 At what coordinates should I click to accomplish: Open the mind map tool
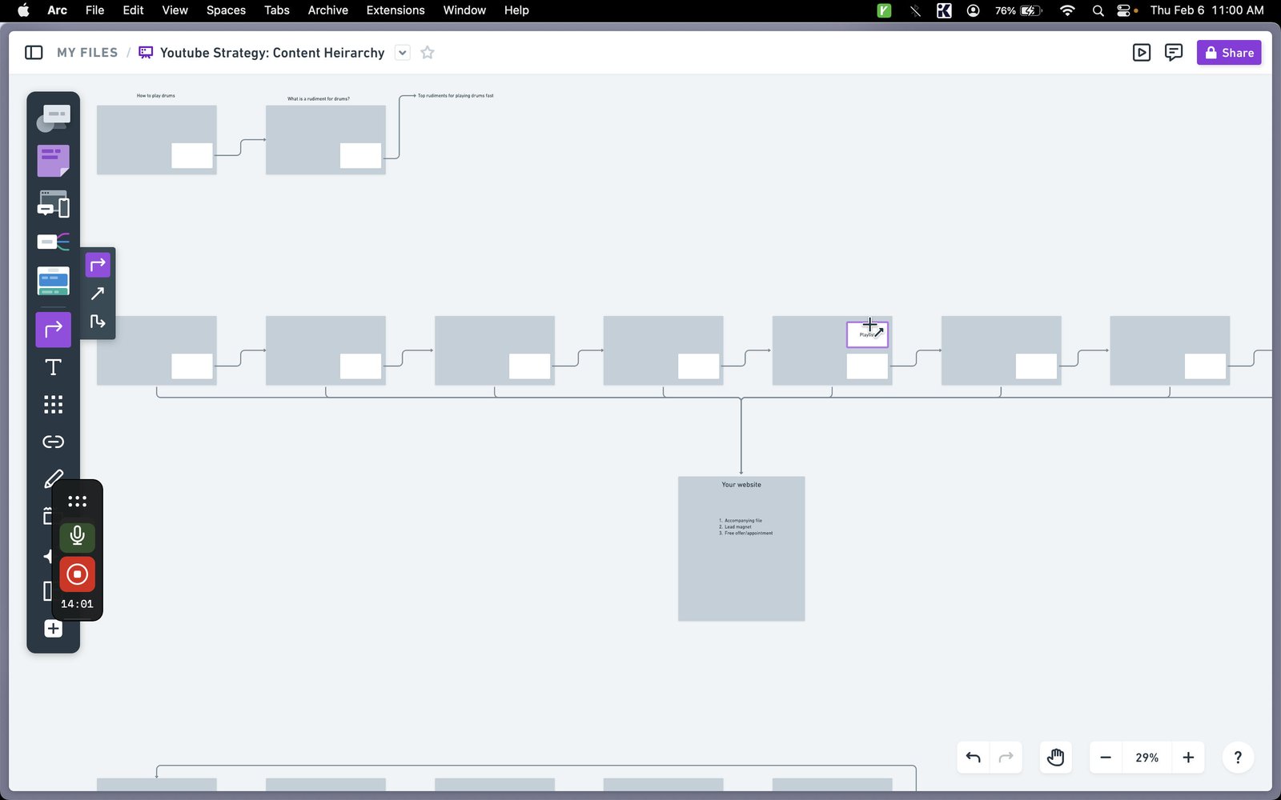click(x=53, y=242)
